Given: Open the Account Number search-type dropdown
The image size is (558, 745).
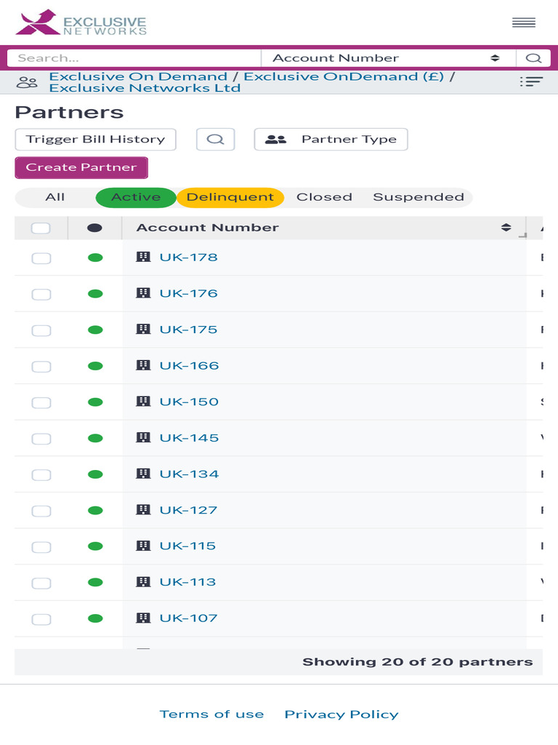Looking at the screenshot, I should [388, 58].
